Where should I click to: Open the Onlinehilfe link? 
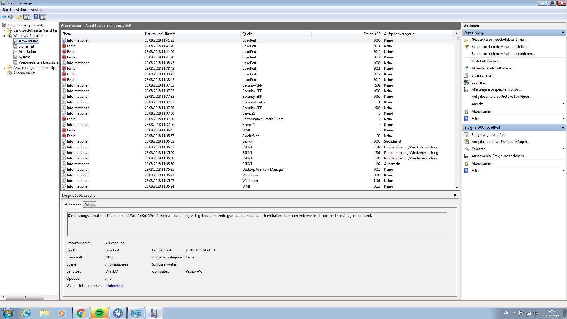click(x=115, y=286)
